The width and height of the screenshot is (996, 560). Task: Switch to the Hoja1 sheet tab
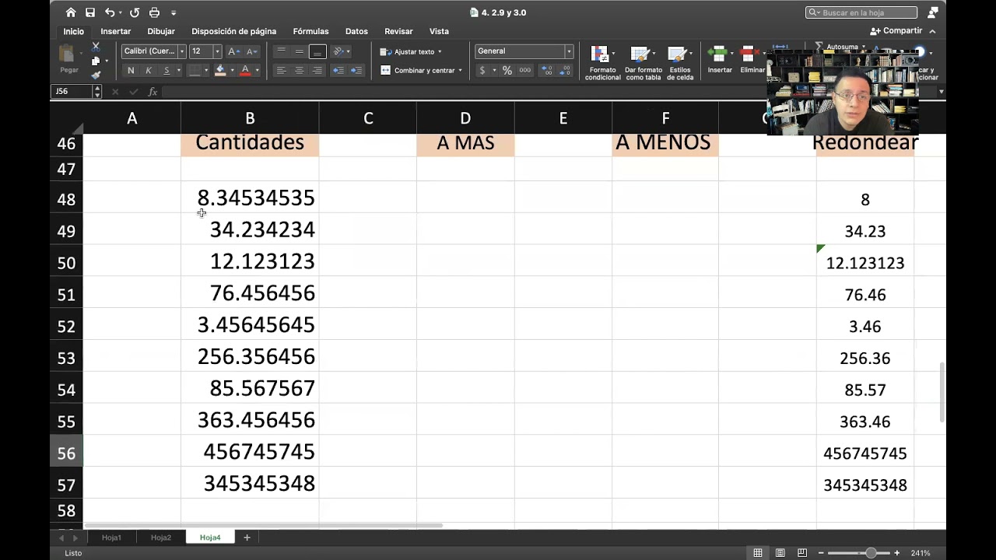pyautogui.click(x=111, y=537)
